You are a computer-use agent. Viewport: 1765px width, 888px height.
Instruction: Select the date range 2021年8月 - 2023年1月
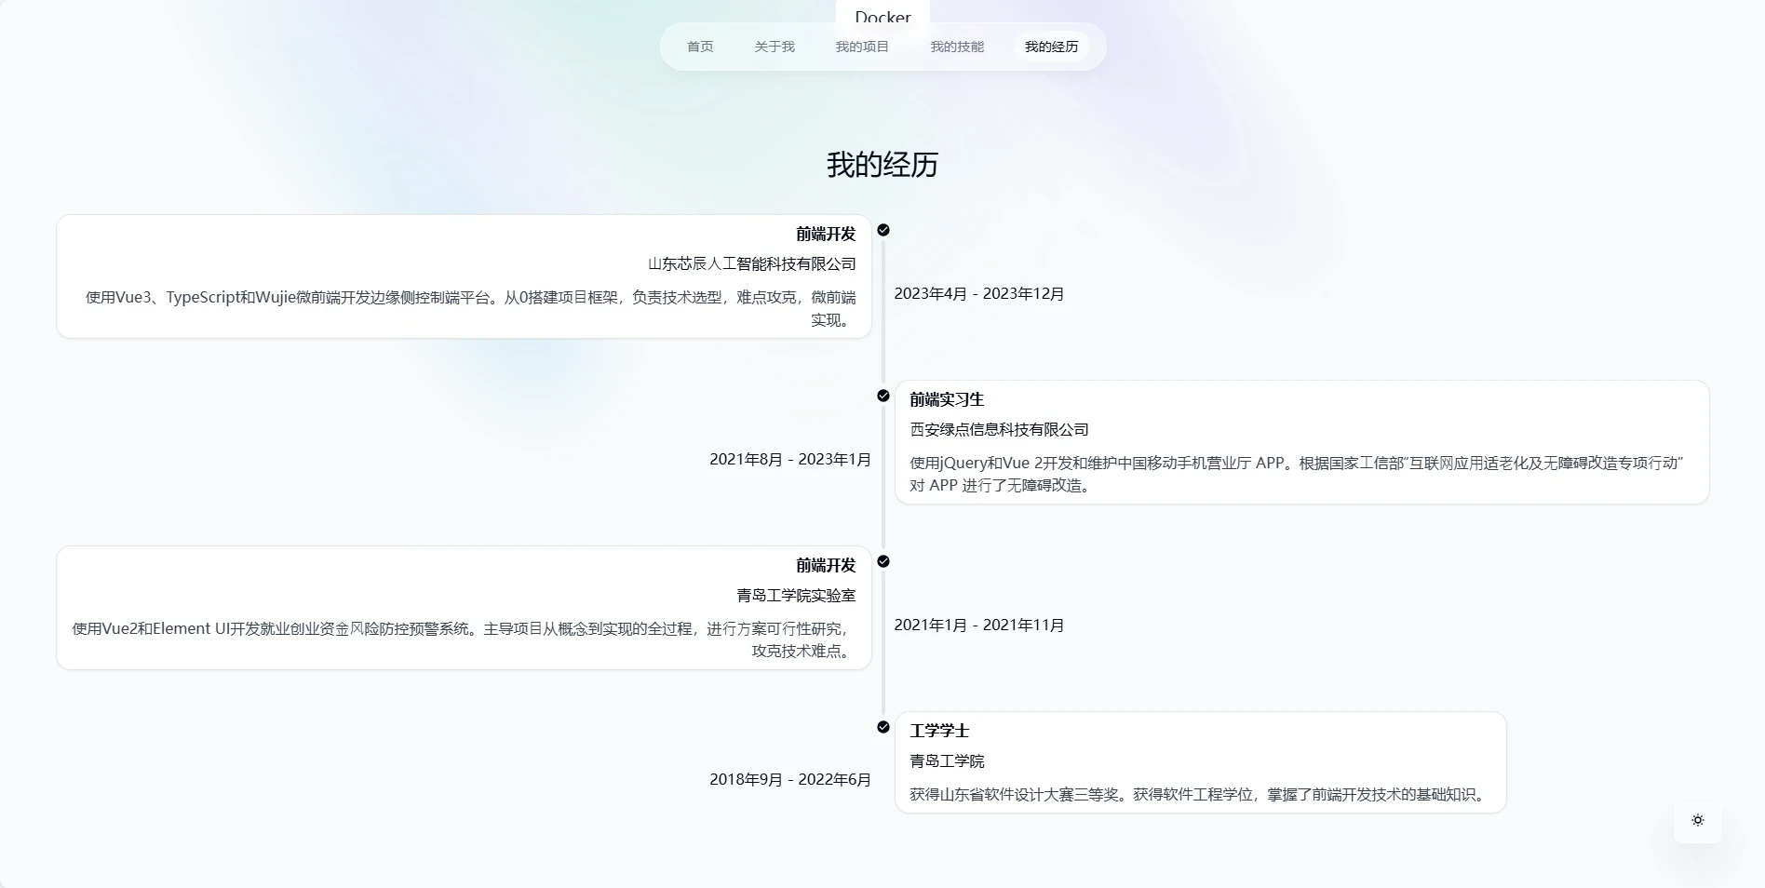point(788,459)
